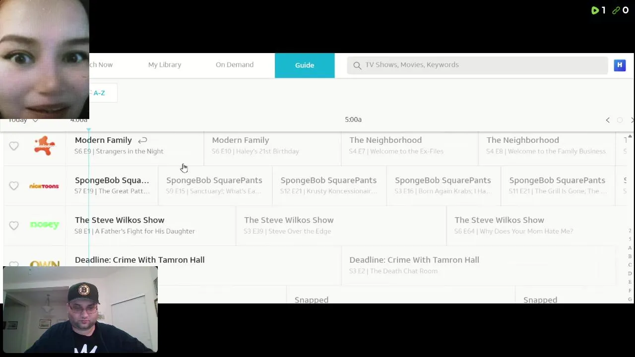This screenshot has height=357, width=635.
Task: Focus the TV Shows, Movies, Keywords search box
Action: 477,65
